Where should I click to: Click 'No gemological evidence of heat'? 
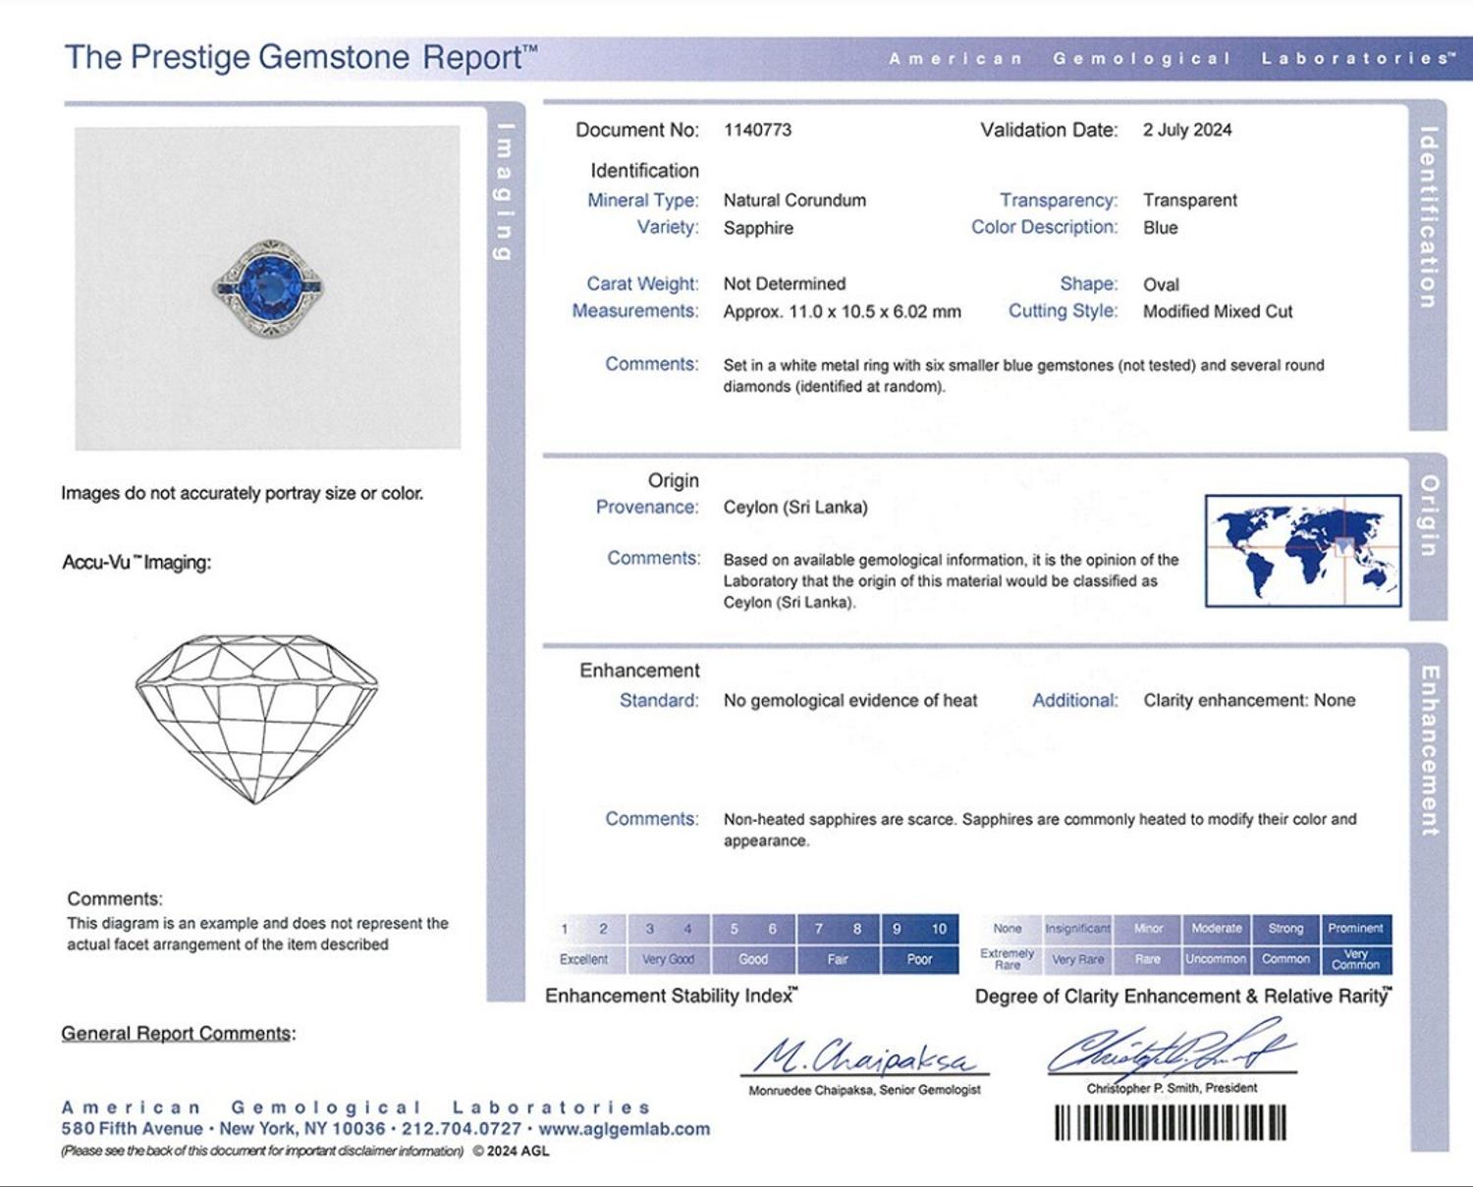[x=850, y=700]
